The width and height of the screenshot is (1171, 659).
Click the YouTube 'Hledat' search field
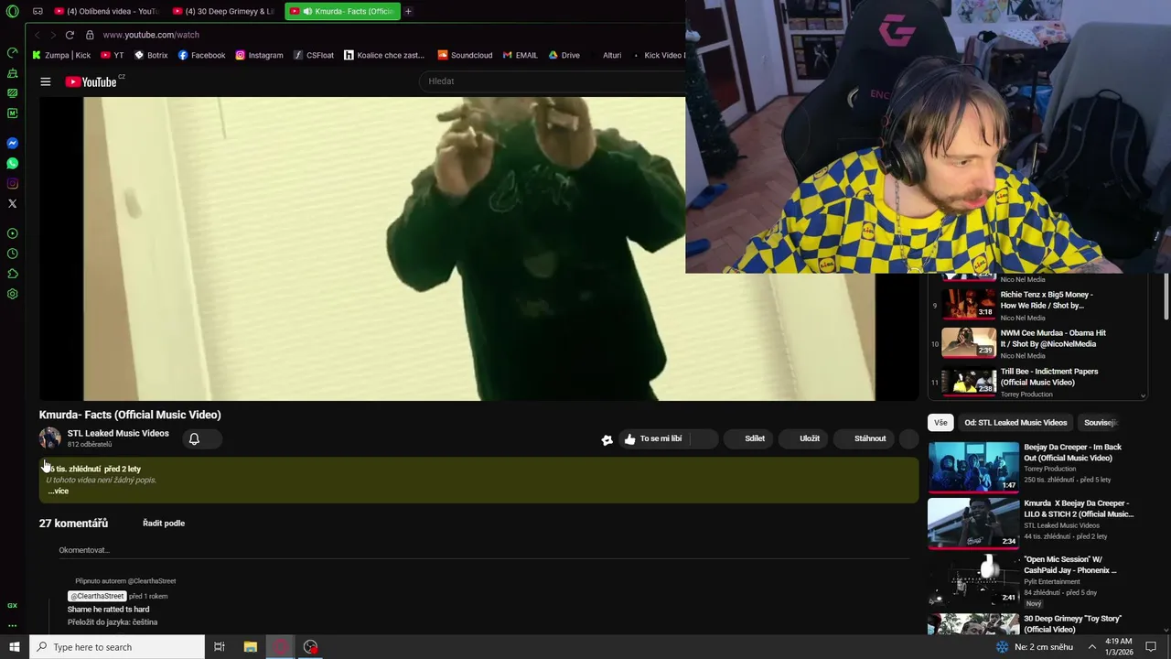tap(553, 81)
